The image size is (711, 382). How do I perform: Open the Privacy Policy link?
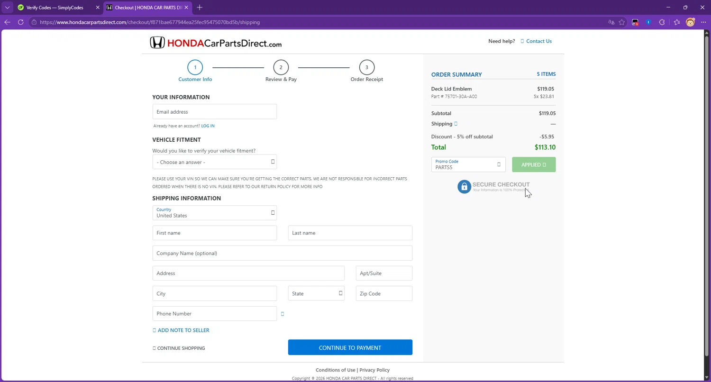374,370
